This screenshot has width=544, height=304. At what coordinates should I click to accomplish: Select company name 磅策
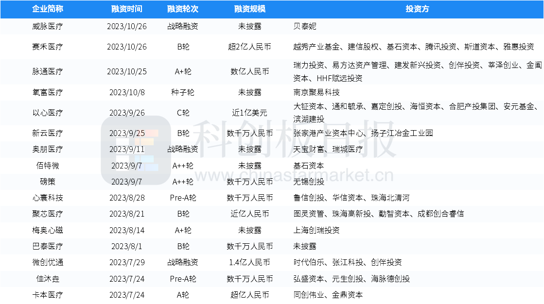tap(48, 182)
